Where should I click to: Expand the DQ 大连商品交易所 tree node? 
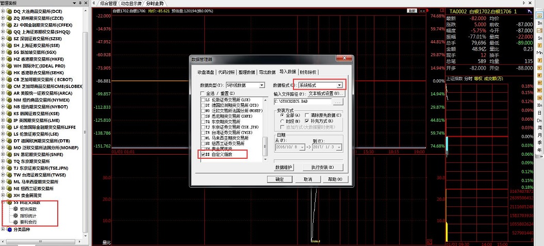(3, 11)
